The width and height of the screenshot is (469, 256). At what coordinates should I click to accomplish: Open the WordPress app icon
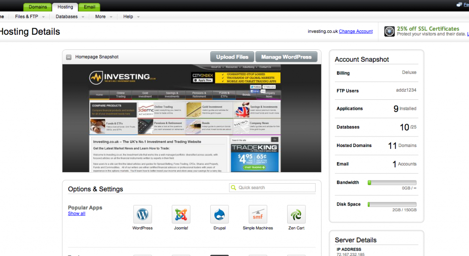142,214
